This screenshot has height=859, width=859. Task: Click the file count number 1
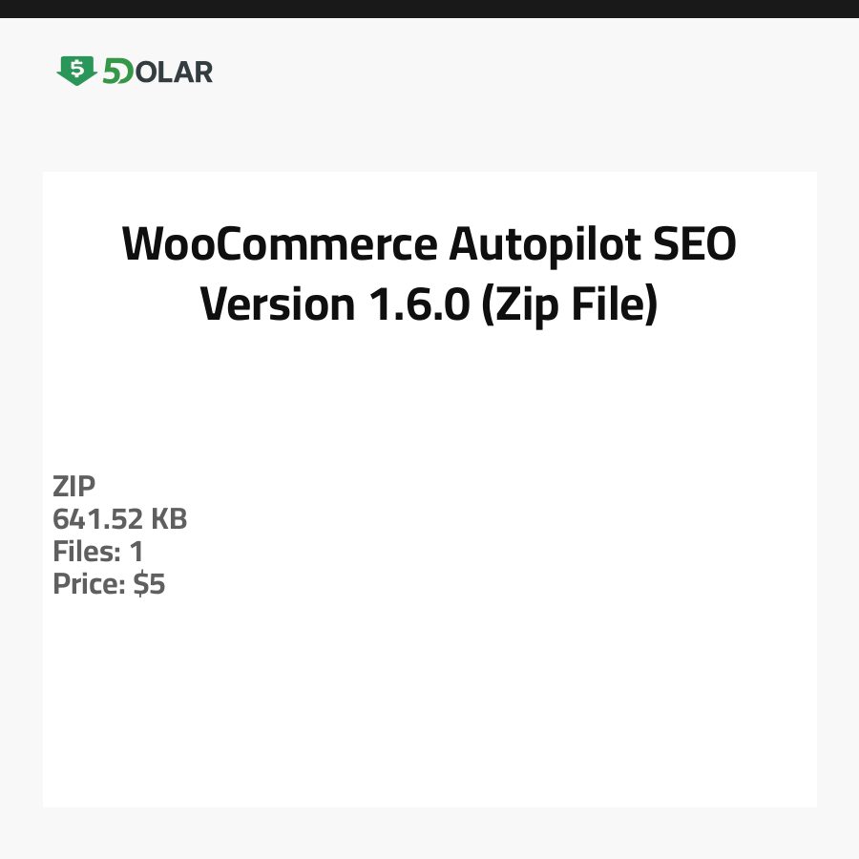(x=136, y=552)
